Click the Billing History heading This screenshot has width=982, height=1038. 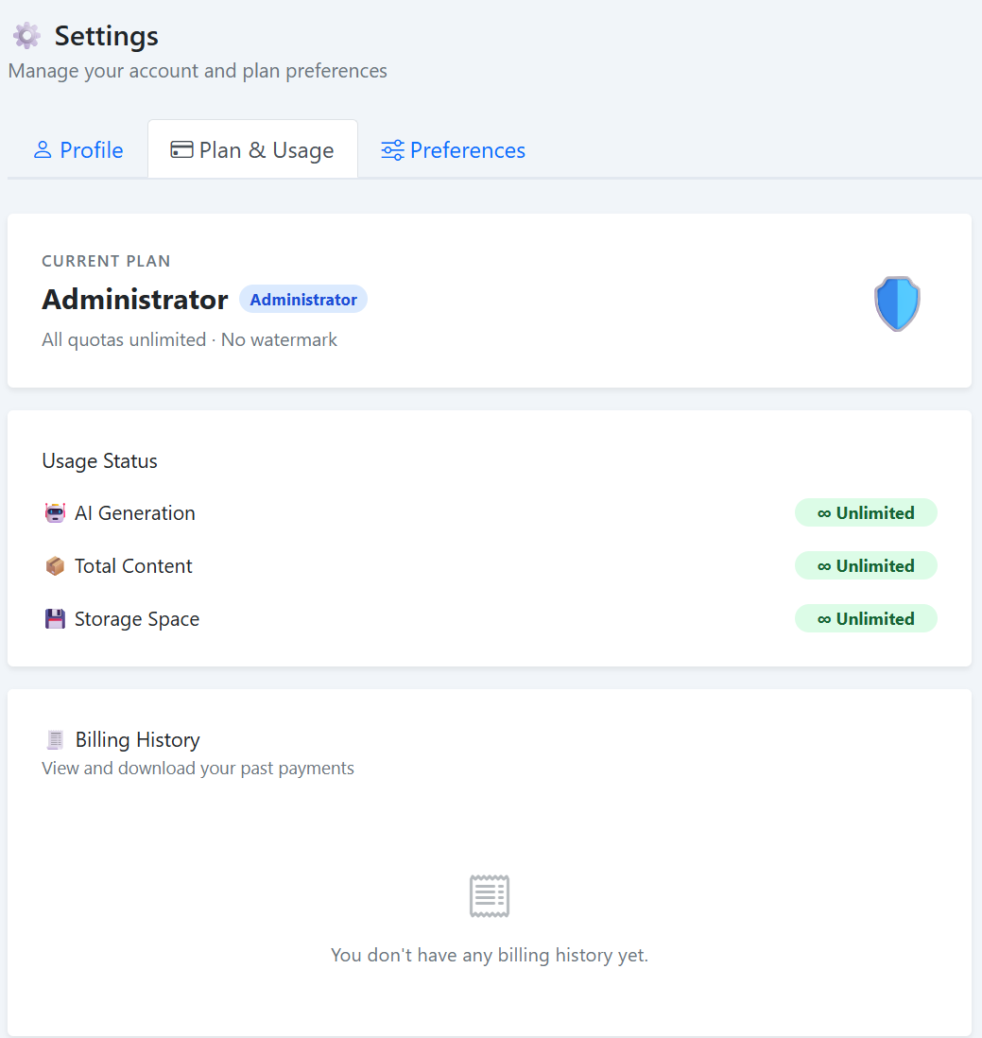[x=138, y=740]
